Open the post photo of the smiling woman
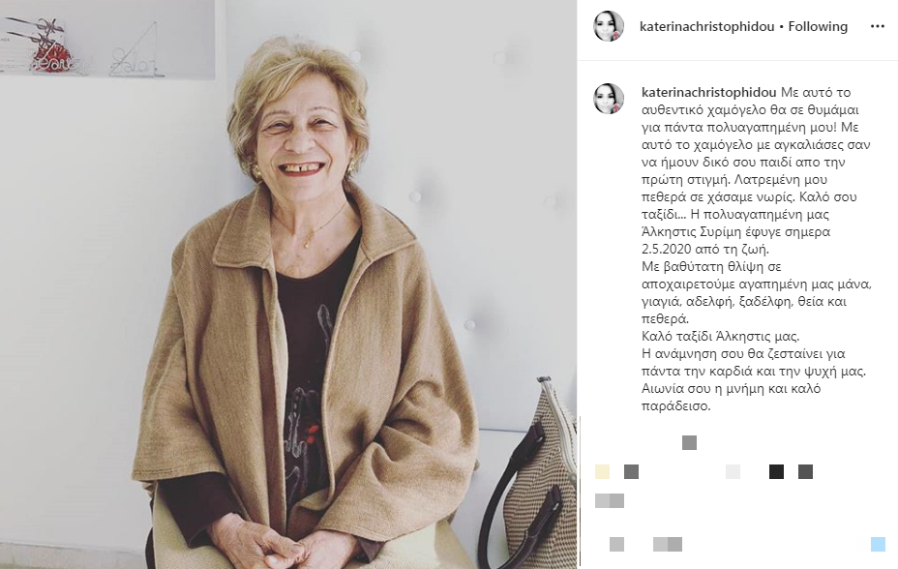The image size is (898, 569). point(288,284)
